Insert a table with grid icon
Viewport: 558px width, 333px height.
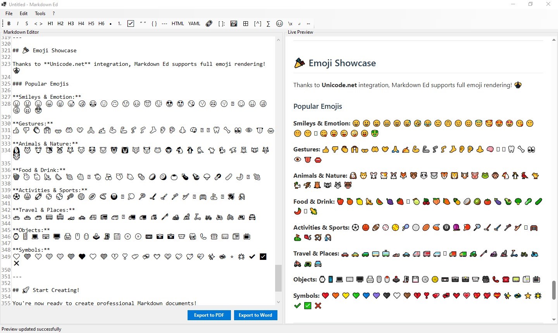coord(246,24)
